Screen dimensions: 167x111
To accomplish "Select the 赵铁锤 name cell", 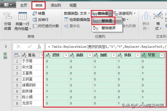I will point(32,91).
